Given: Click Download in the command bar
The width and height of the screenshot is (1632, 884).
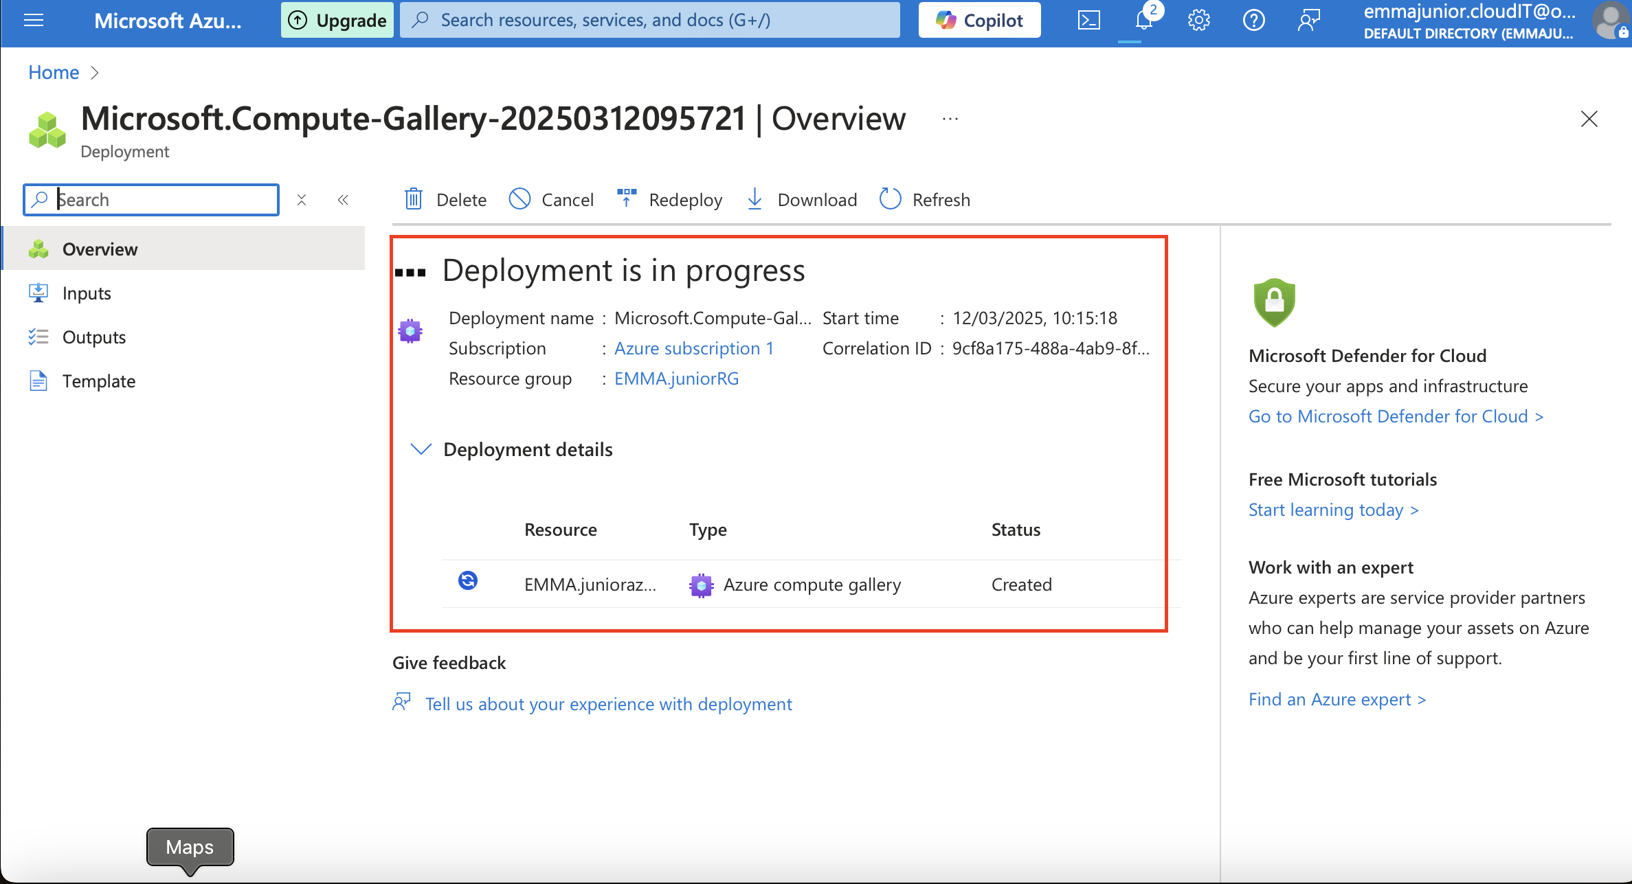Looking at the screenshot, I should coord(801,200).
